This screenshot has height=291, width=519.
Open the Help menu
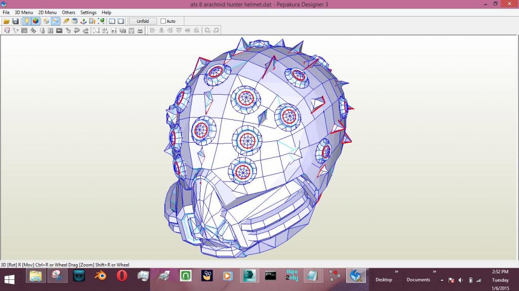point(106,13)
